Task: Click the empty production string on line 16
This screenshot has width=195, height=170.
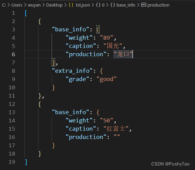Action: tap(117, 137)
